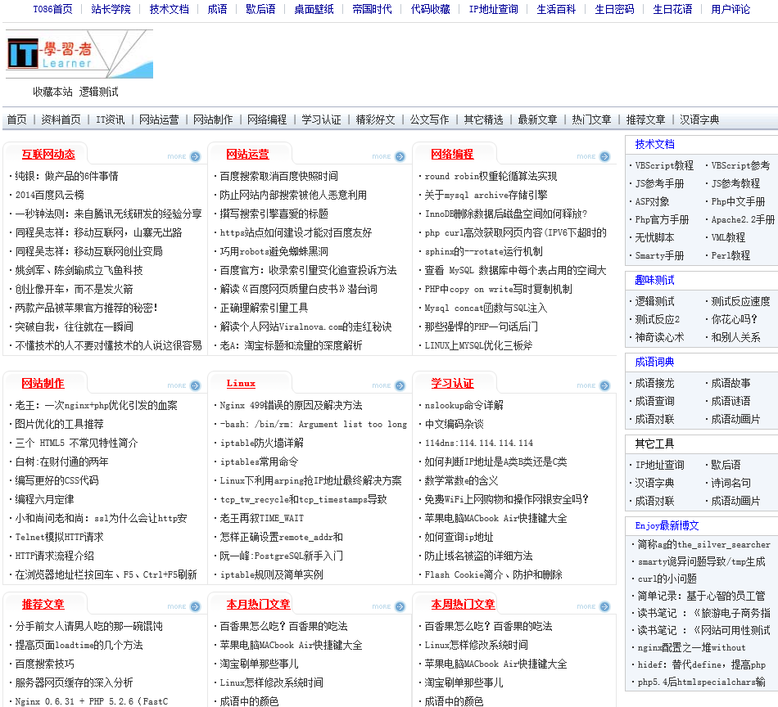Open Perl教程 in sidebar
The width and height of the screenshot is (778, 707).
731,255
